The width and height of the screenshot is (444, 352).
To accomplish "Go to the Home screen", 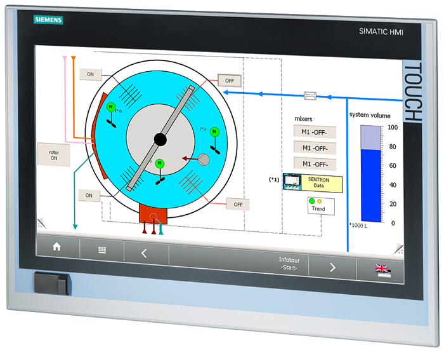I will [x=56, y=248].
